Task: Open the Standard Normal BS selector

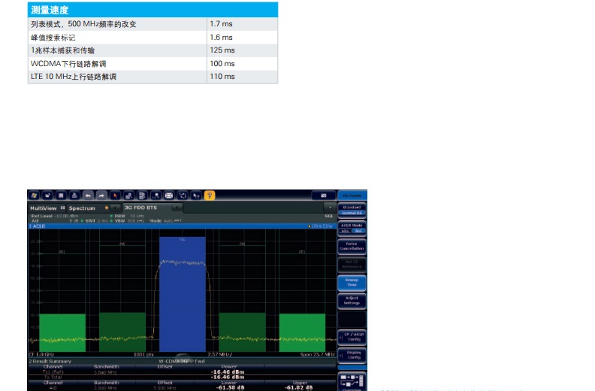Action: pyautogui.click(x=352, y=210)
